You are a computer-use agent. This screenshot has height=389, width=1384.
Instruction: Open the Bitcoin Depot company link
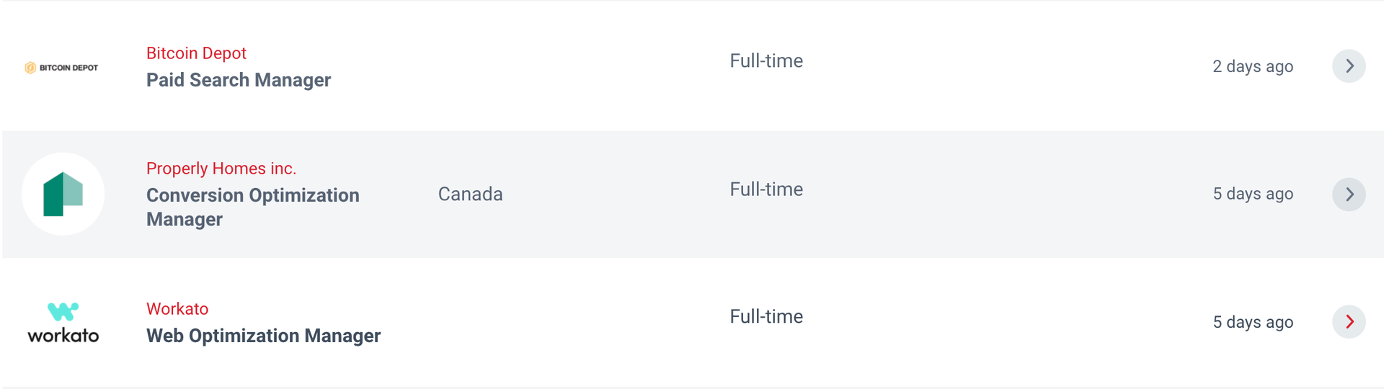pos(196,53)
